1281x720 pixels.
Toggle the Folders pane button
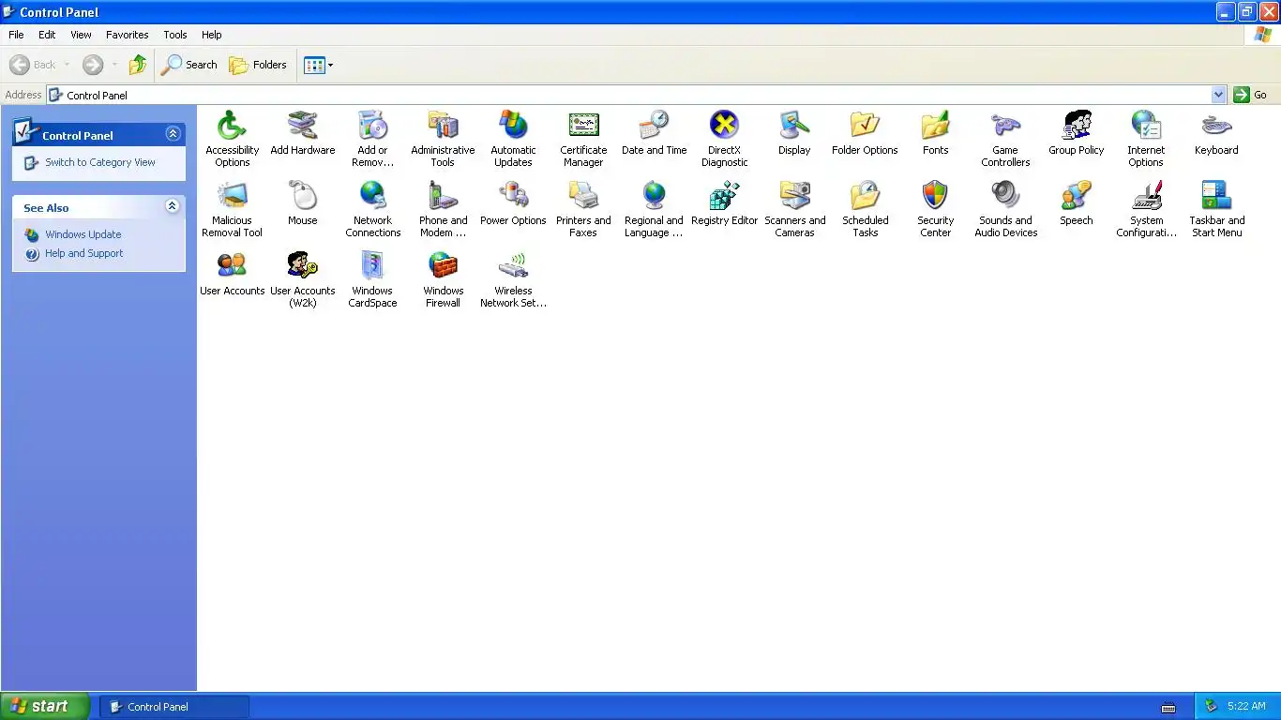click(258, 65)
